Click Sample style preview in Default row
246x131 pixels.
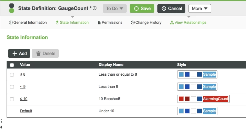pyautogui.click(x=209, y=111)
